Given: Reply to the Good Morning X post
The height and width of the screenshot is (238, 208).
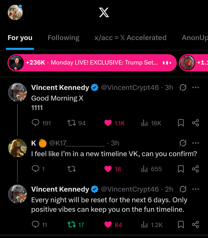Looking at the screenshot, I should coord(36,123).
